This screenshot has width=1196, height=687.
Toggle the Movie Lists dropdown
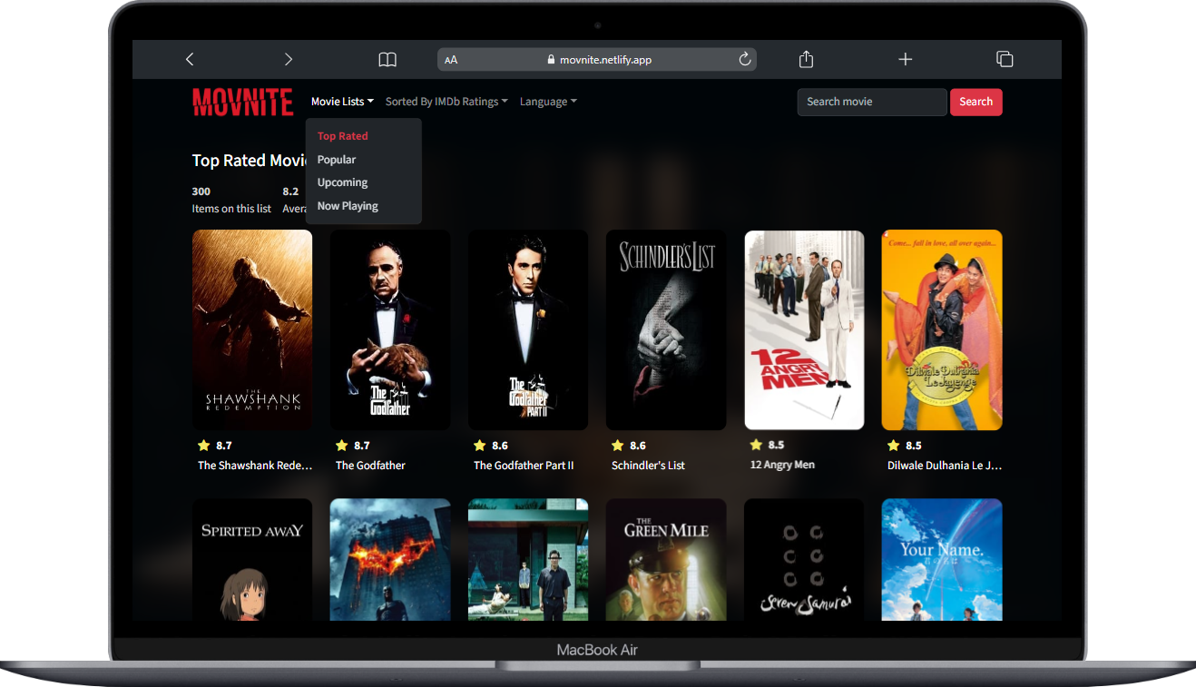[x=342, y=102]
